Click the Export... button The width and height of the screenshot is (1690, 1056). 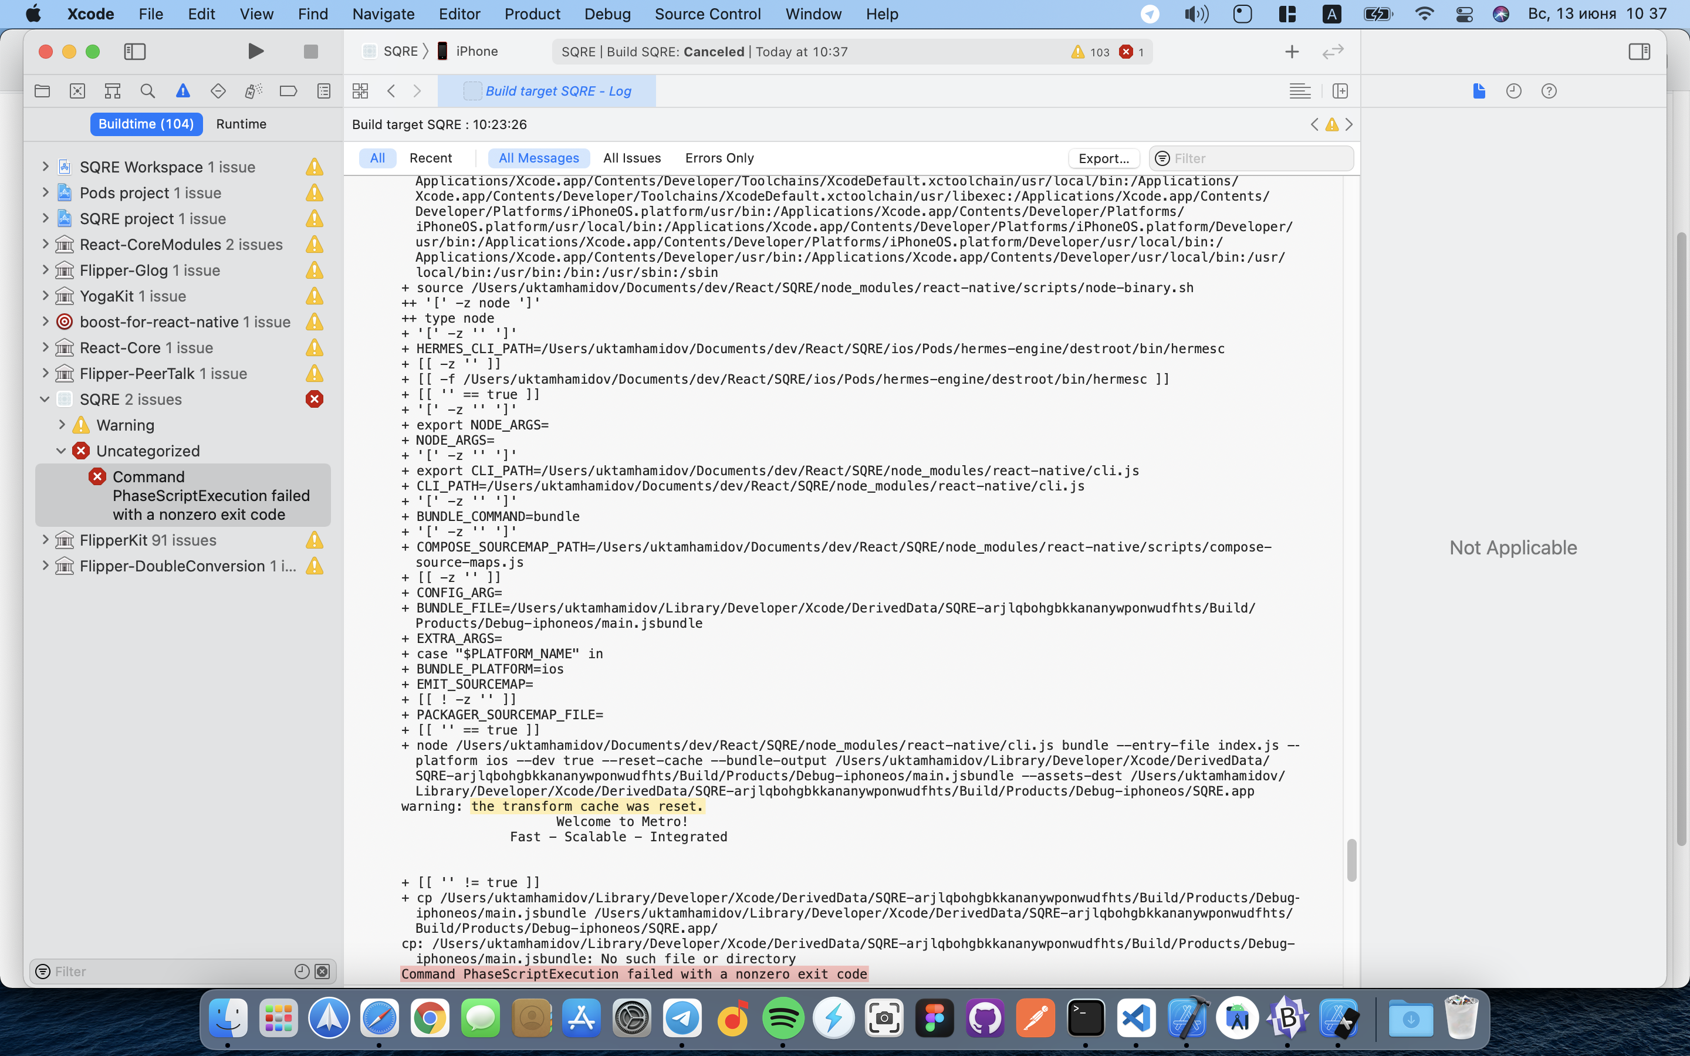(x=1103, y=158)
